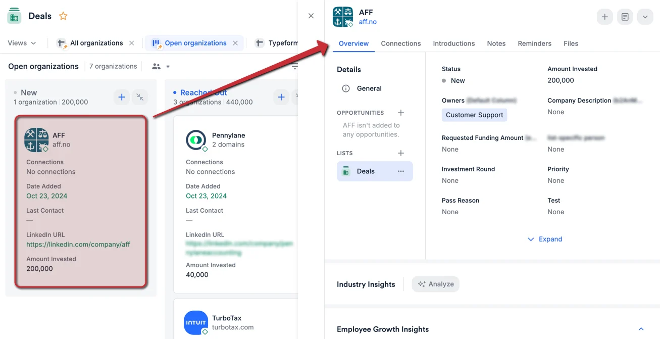This screenshot has width=660, height=339.
Task: Expand the details fields list
Action: pyautogui.click(x=544, y=239)
